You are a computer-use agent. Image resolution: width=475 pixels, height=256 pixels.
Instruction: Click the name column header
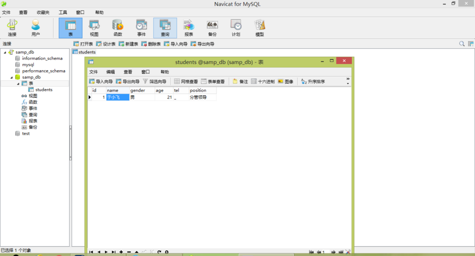118,90
